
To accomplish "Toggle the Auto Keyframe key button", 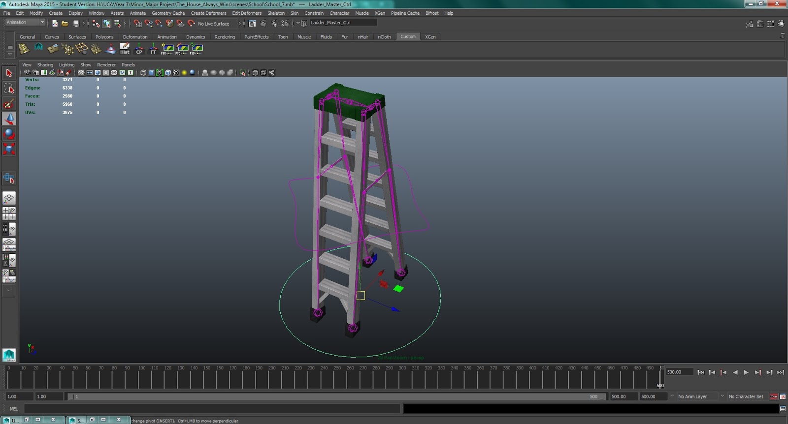I will pos(774,396).
